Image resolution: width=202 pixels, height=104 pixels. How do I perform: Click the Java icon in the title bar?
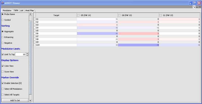tap(3, 3)
